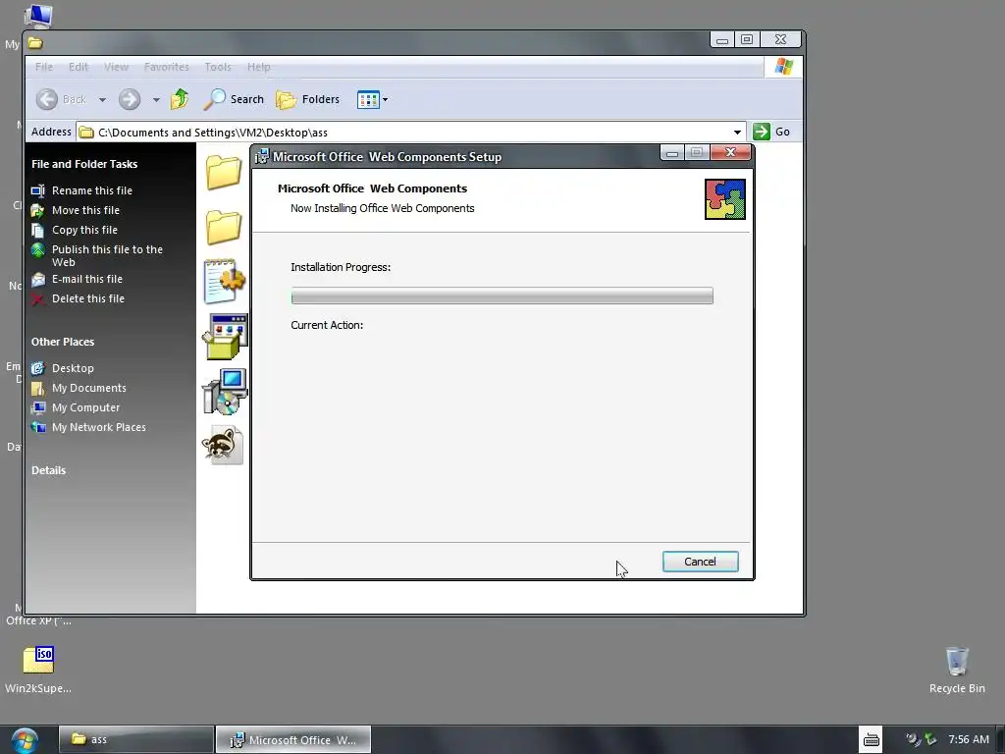Click the Rename this file icon
The height and width of the screenshot is (754, 1005).
(x=38, y=190)
